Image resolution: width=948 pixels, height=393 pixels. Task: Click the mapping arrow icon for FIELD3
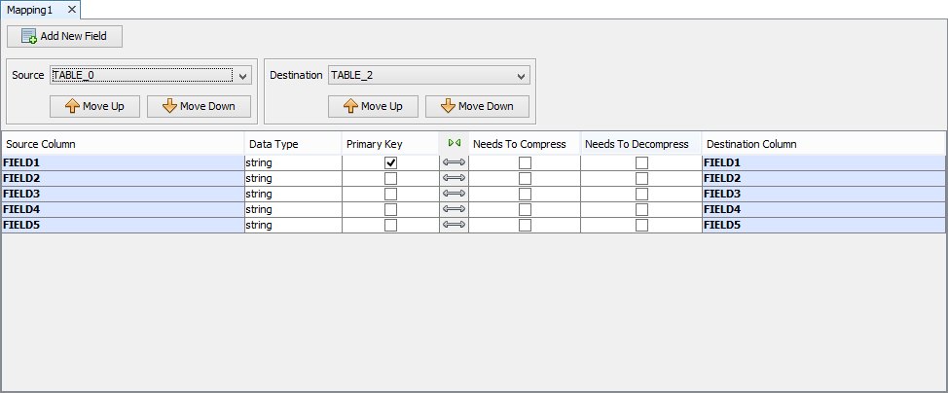454,195
